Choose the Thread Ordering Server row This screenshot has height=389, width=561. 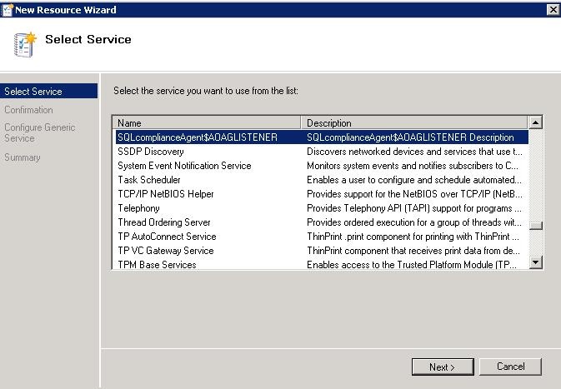(x=164, y=222)
